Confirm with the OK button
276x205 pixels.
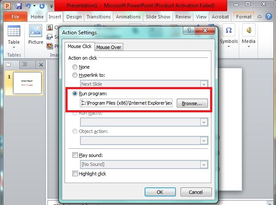pyautogui.click(x=160, y=192)
